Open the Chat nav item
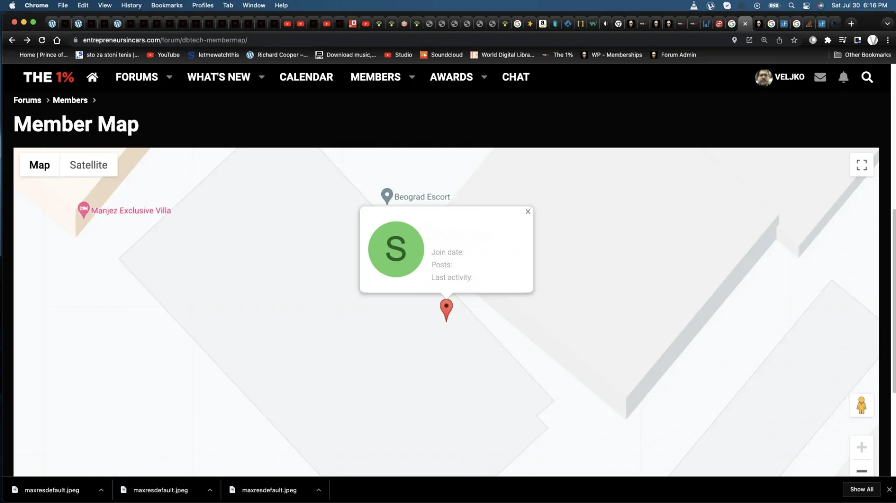This screenshot has height=503, width=896. 516,77
